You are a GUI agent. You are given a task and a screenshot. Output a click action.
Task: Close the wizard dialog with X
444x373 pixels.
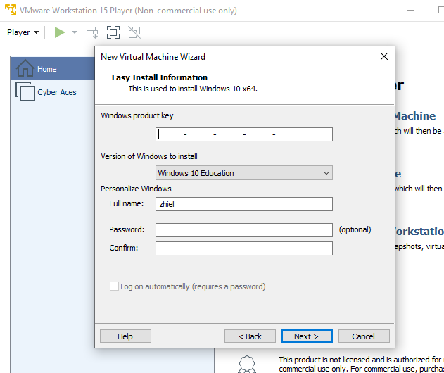tap(384, 56)
